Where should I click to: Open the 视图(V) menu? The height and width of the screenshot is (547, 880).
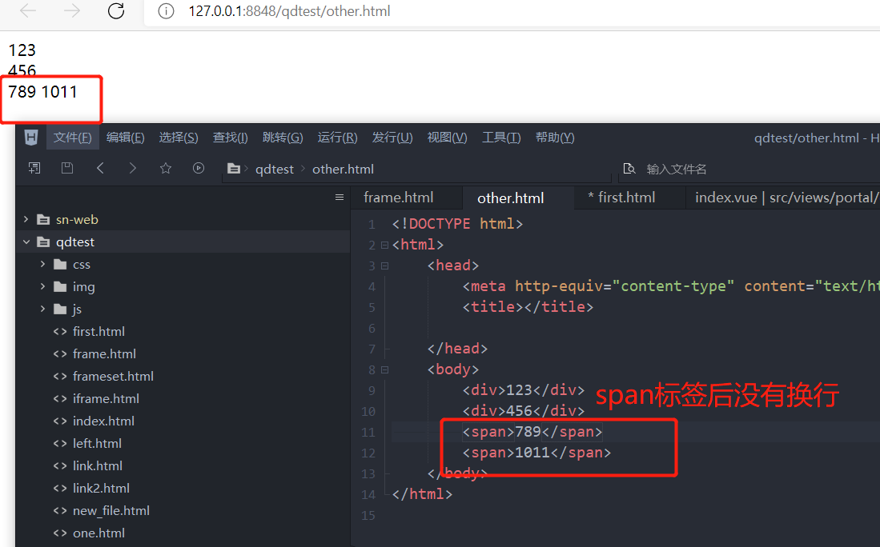(x=448, y=138)
